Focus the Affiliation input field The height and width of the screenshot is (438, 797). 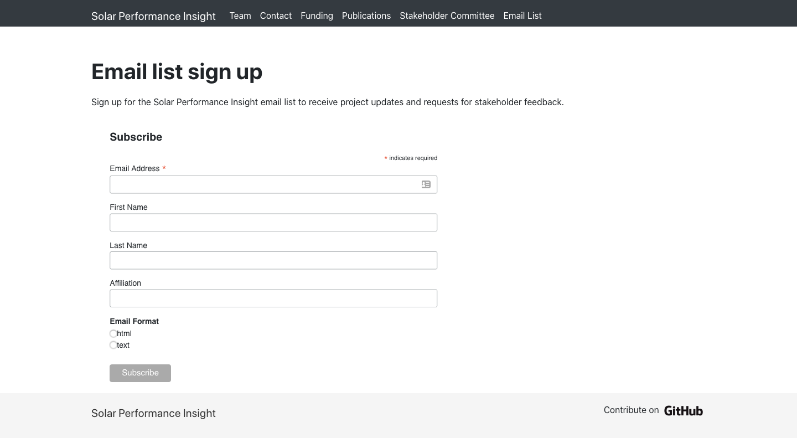[x=273, y=298]
